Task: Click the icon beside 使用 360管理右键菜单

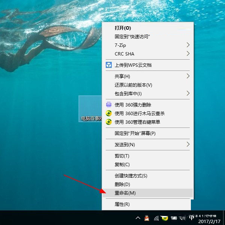Action: pos(109,122)
